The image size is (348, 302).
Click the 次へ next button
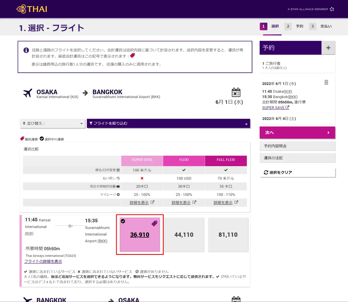[297, 133]
